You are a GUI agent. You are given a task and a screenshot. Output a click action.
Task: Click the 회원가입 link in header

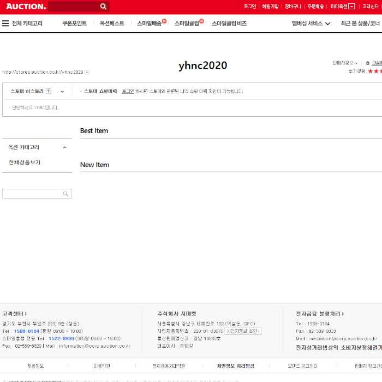(270, 7)
